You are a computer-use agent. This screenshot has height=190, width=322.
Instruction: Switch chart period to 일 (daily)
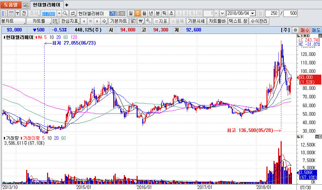click(131, 13)
